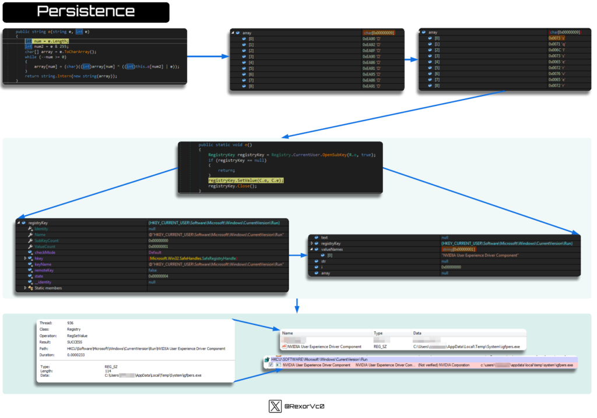Select the registryKey.SetValue(C.o, C.e) code line

245,180
